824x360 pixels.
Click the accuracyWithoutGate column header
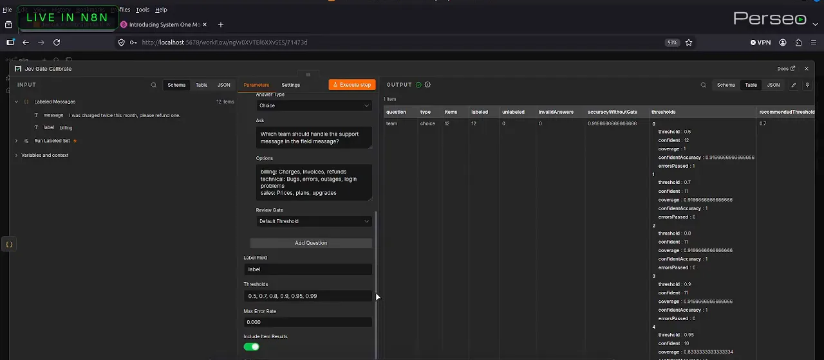click(612, 112)
